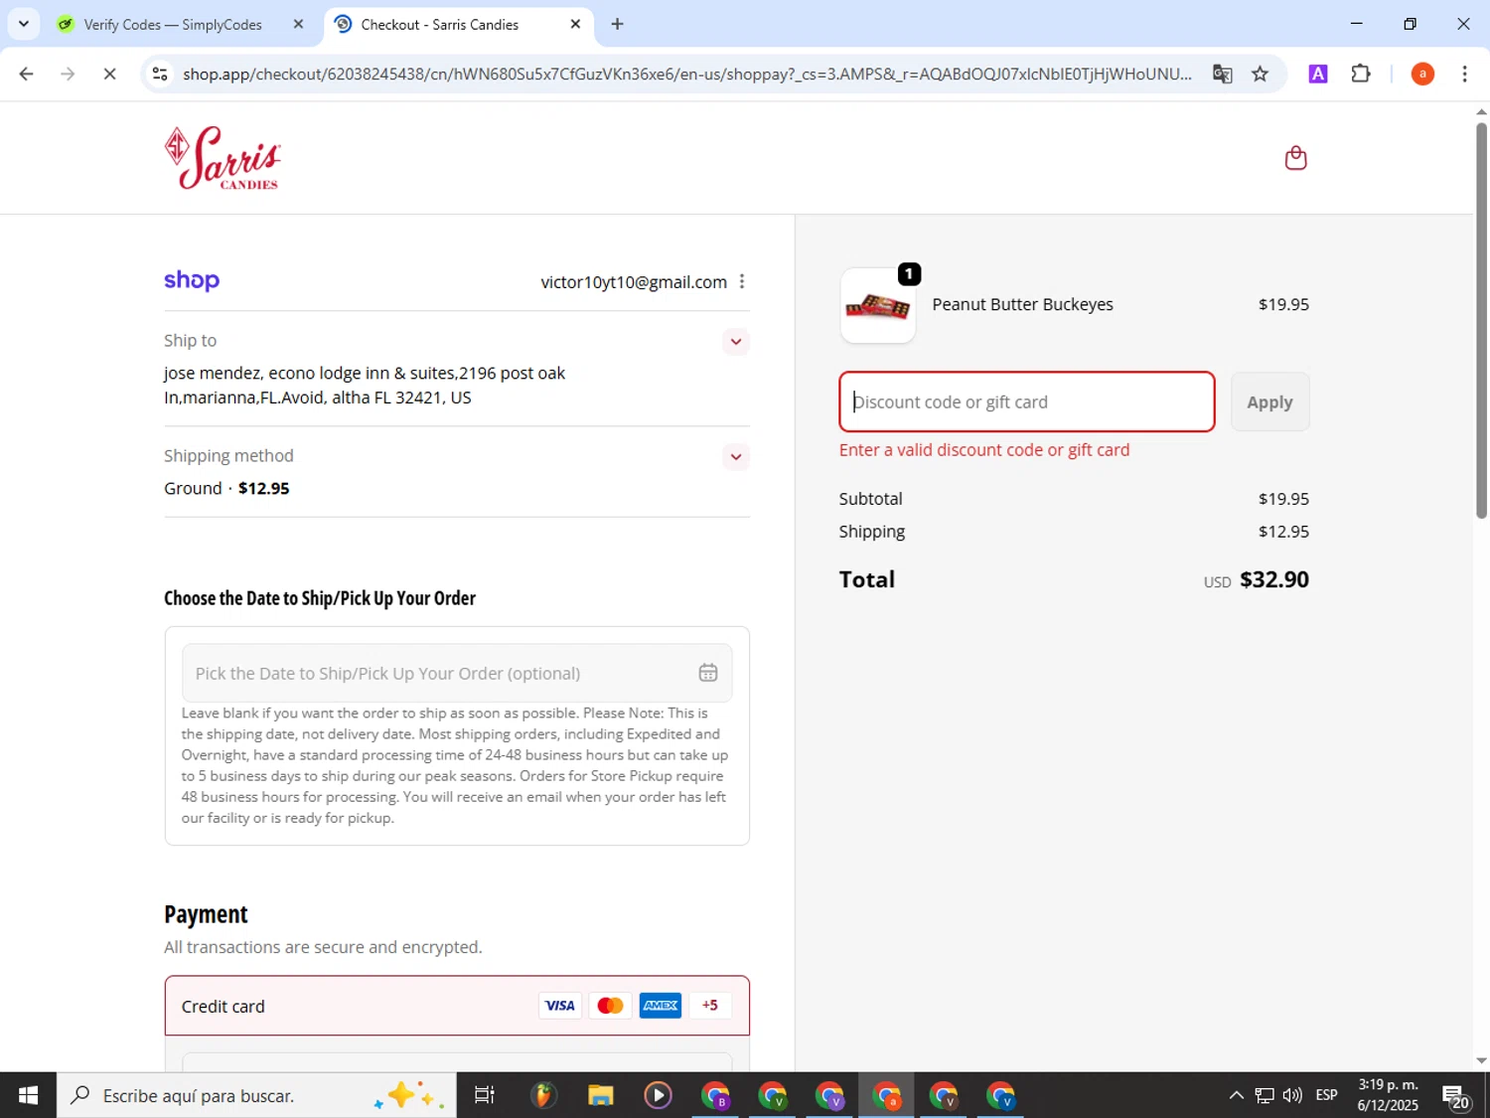Image resolution: width=1490 pixels, height=1118 pixels.
Task: Click the Peanut Butter Buckeyes product name
Action: 1022,304
